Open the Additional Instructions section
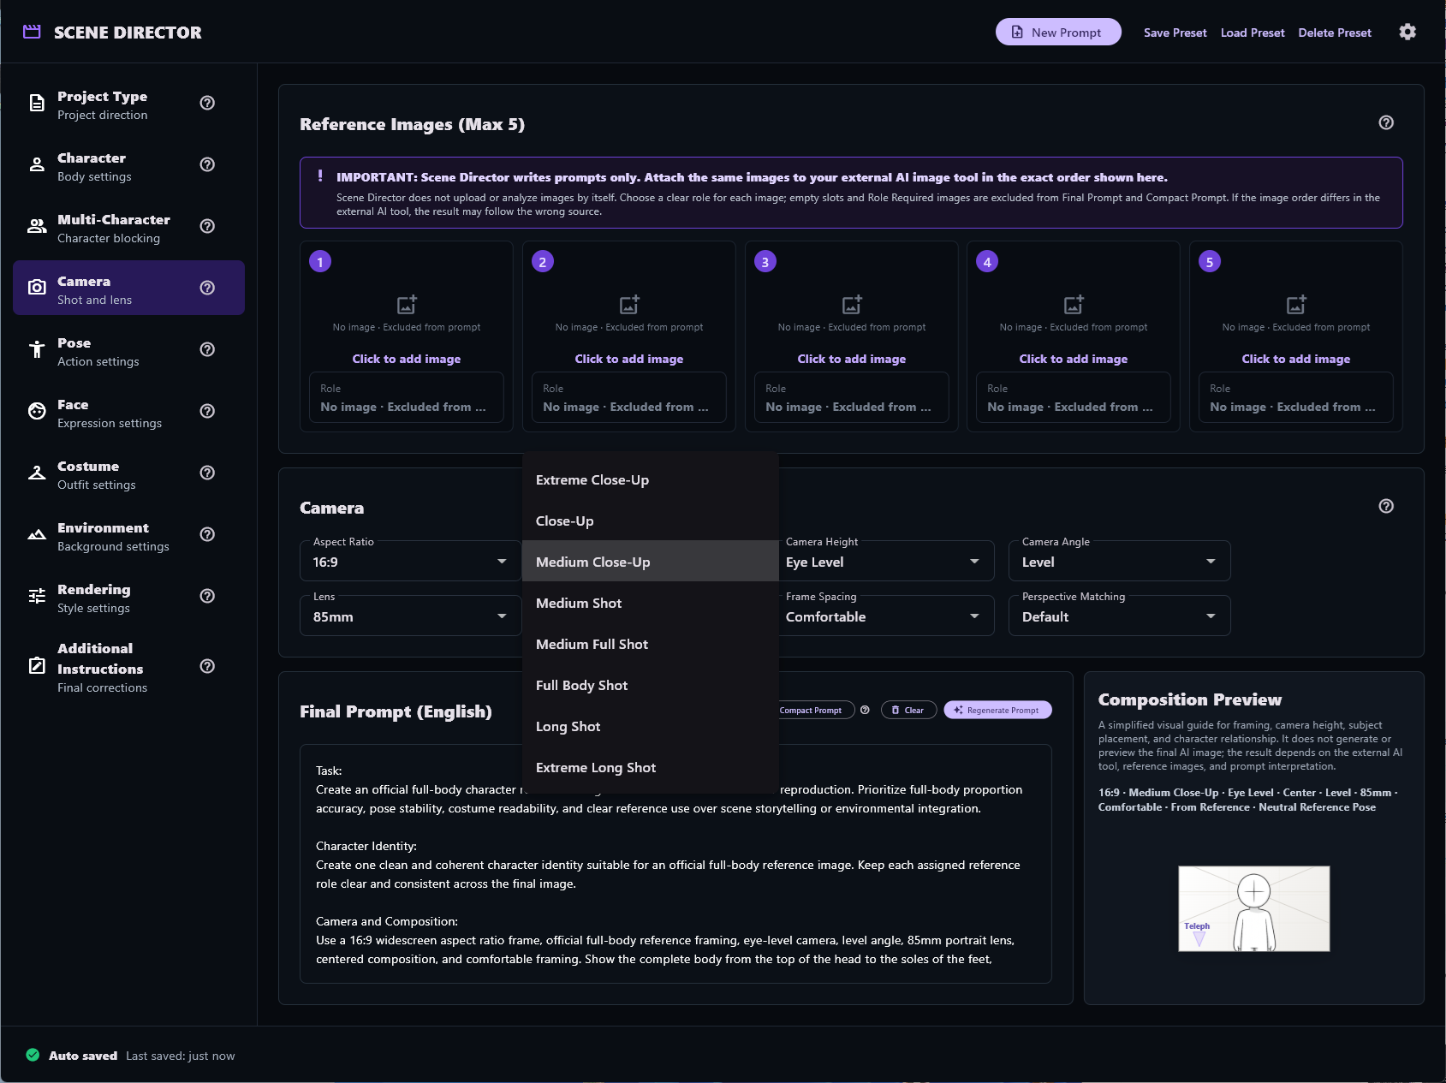 pos(128,666)
